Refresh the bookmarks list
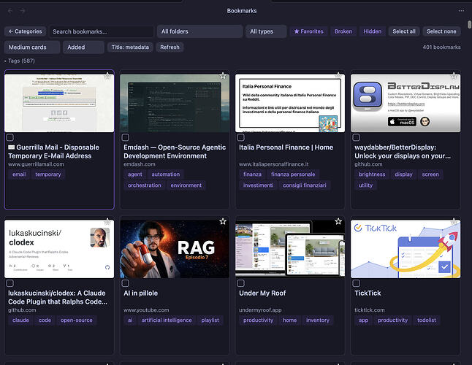Image resolution: width=472 pixels, height=365 pixels. coord(170,47)
